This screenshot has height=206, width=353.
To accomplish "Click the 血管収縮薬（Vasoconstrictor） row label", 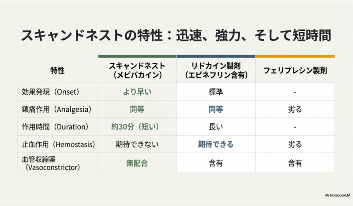I will point(52,163).
